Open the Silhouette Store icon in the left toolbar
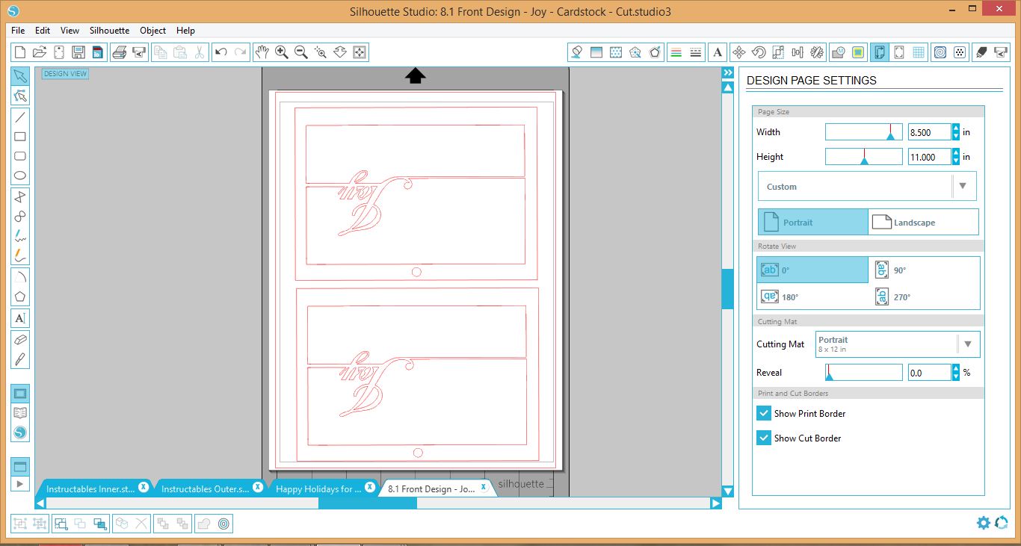The image size is (1021, 546). click(x=20, y=432)
